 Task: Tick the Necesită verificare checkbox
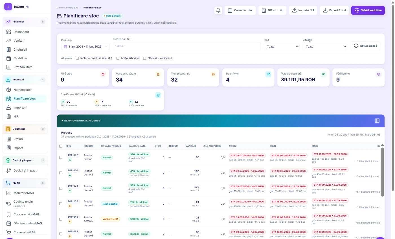145,58
